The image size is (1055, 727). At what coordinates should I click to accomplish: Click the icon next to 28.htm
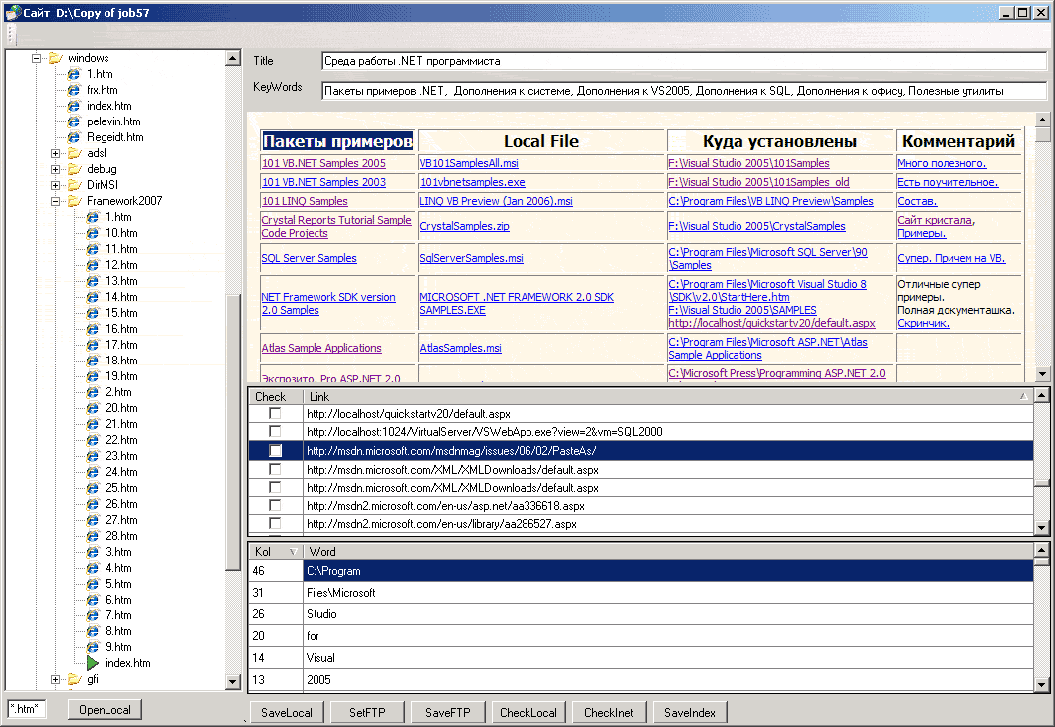(93, 536)
